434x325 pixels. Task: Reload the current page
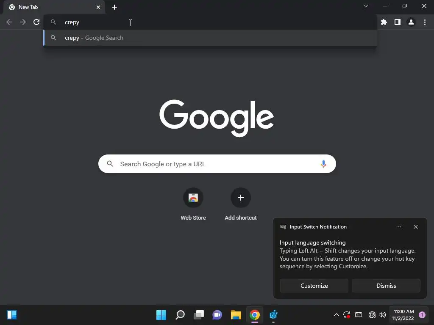36,22
